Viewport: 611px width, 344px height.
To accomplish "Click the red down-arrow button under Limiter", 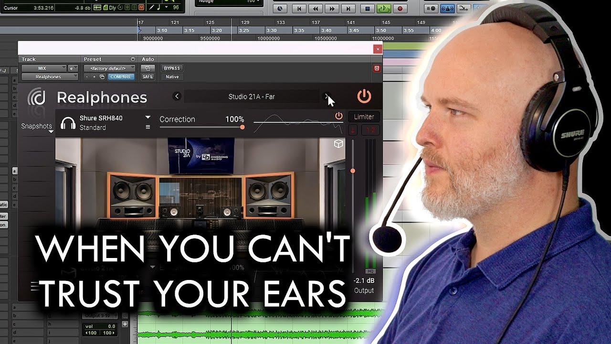I will click(x=353, y=130).
